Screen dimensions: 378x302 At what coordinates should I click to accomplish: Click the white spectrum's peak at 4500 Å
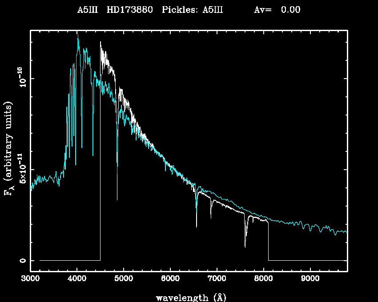click(x=101, y=42)
